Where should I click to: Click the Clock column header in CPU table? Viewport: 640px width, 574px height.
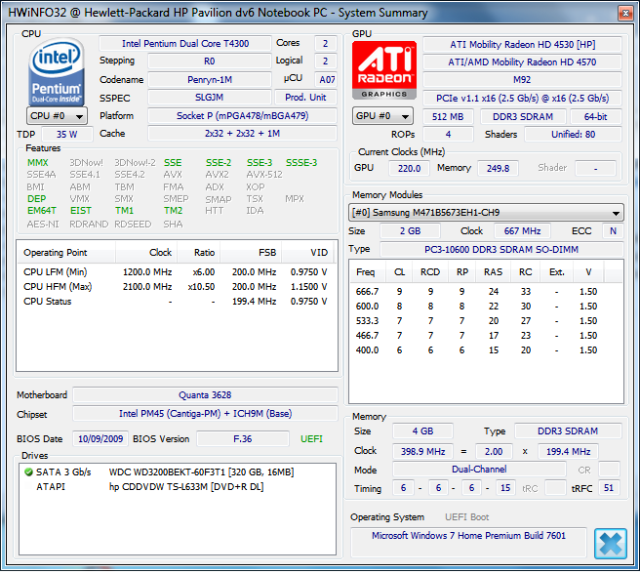(x=146, y=253)
